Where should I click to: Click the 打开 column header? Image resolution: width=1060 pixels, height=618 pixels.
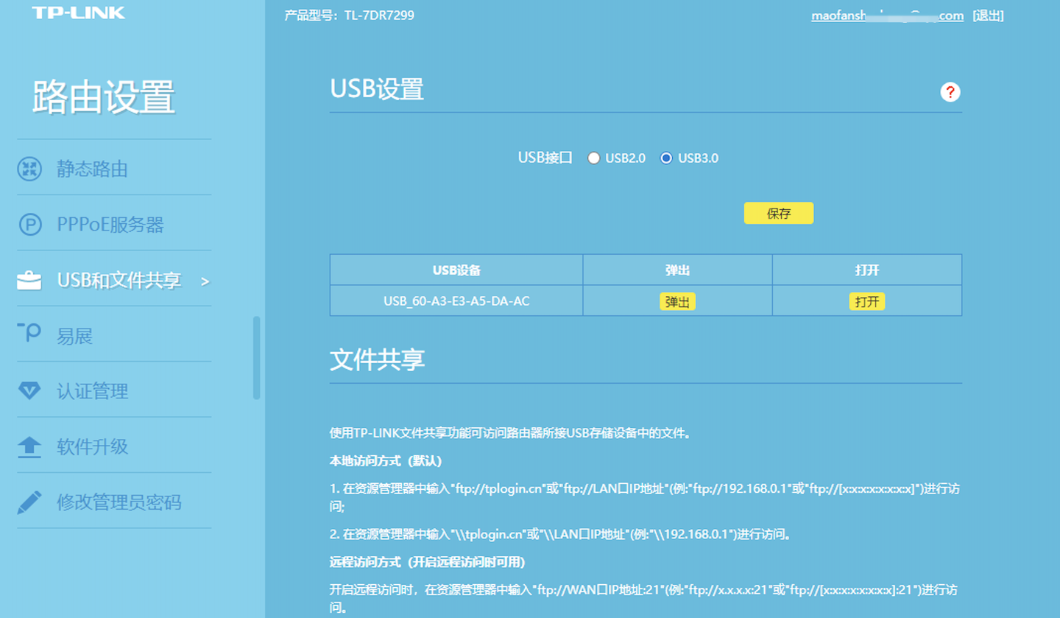point(867,270)
